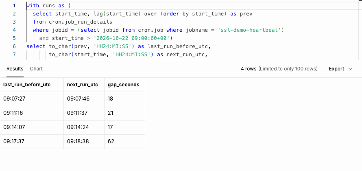Click gap_seconds cell with value 17
Viewport: 362px width, 171px height.
tap(125, 127)
